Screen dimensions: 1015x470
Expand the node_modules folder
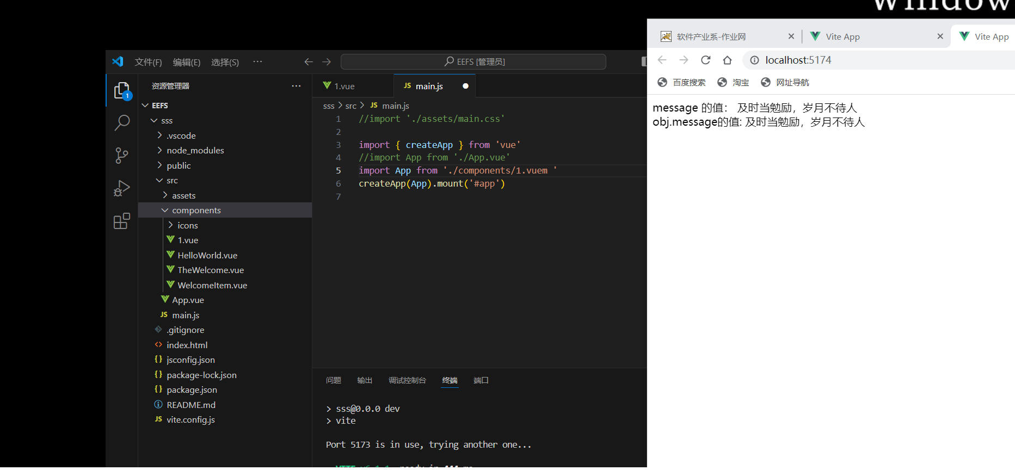(159, 150)
